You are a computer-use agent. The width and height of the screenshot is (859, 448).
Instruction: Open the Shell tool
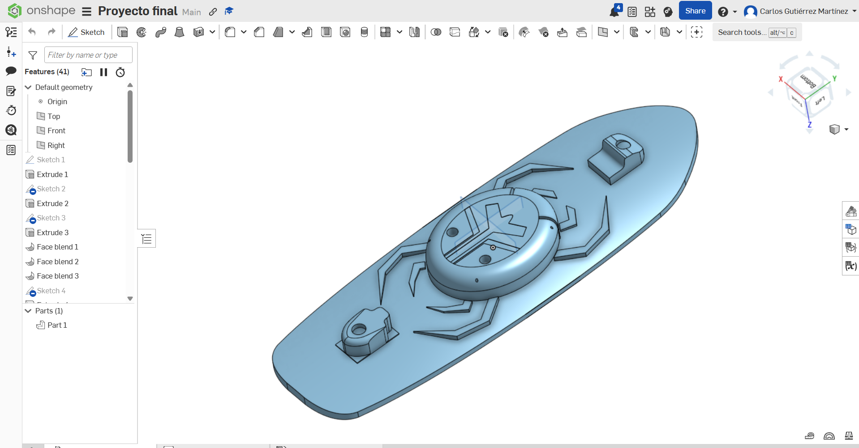(326, 32)
